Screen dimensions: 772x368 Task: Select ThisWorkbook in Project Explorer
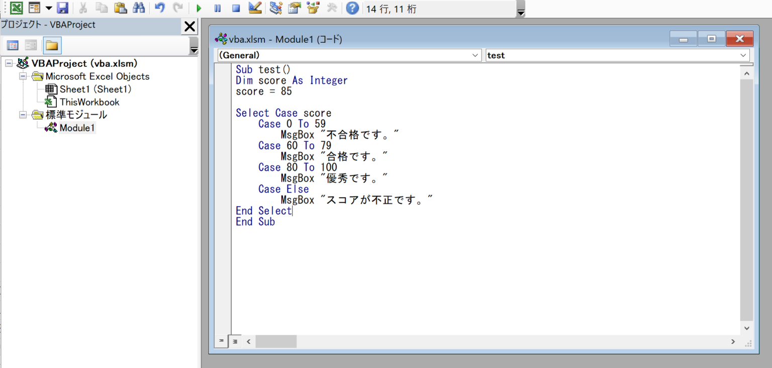[88, 102]
